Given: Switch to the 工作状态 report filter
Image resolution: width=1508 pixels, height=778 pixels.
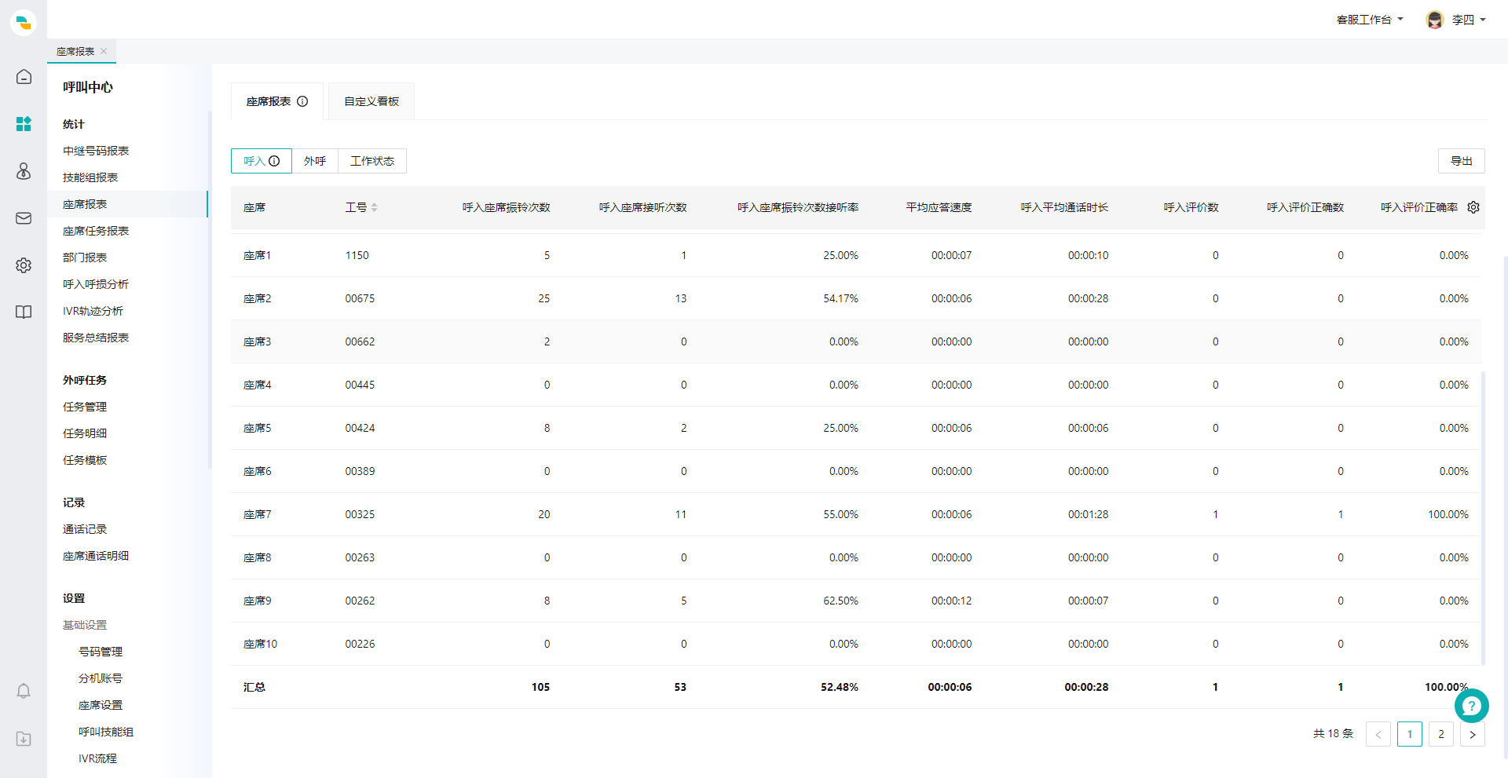Looking at the screenshot, I should tap(372, 161).
